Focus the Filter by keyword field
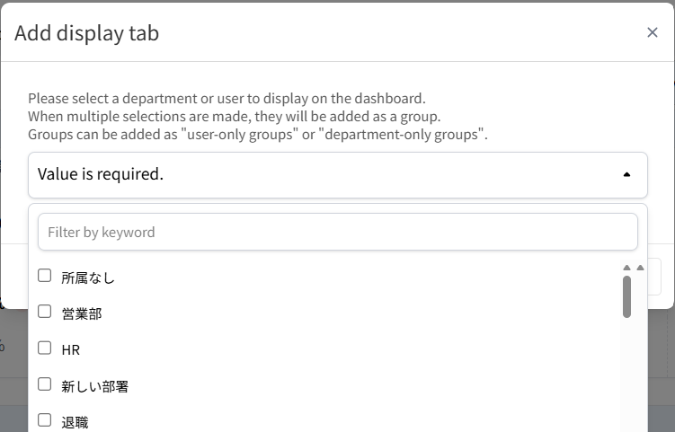Screen dimensions: 675x432 pos(337,232)
